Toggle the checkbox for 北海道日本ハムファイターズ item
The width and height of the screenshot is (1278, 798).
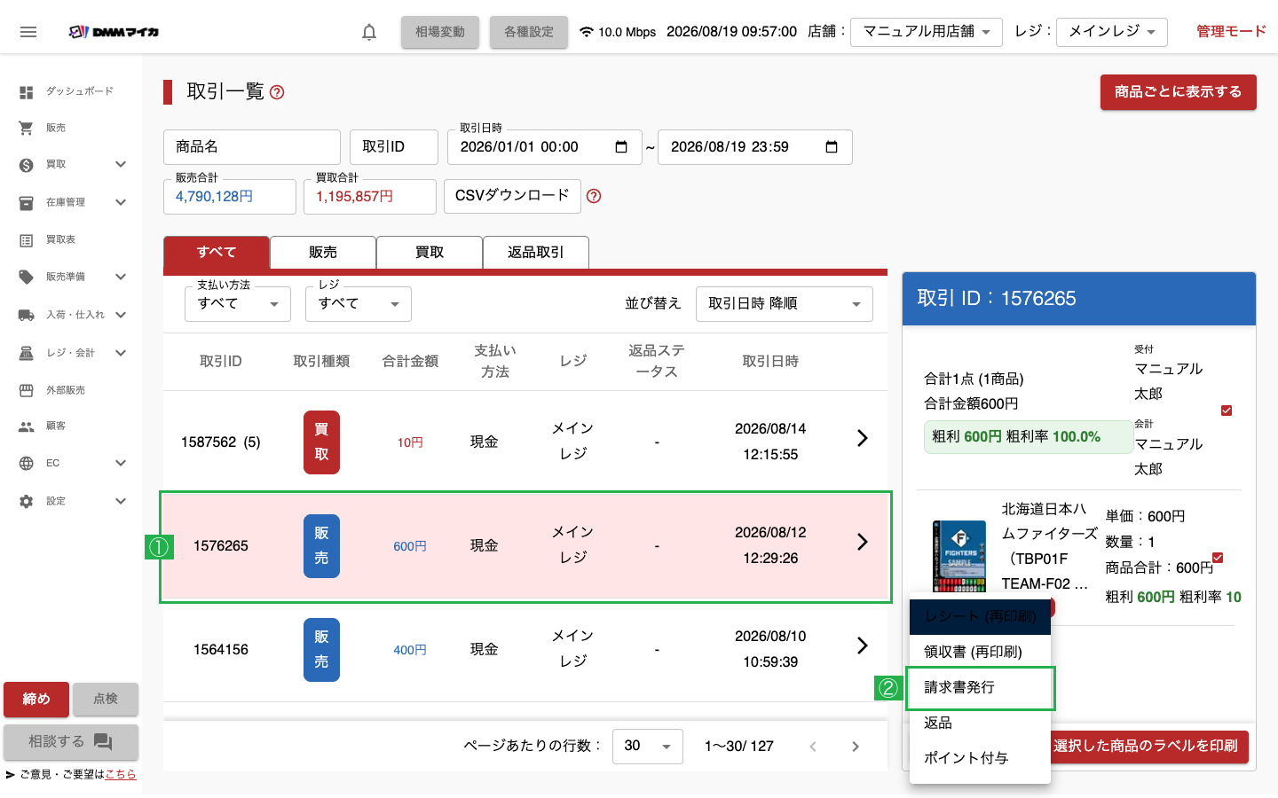pos(1218,558)
